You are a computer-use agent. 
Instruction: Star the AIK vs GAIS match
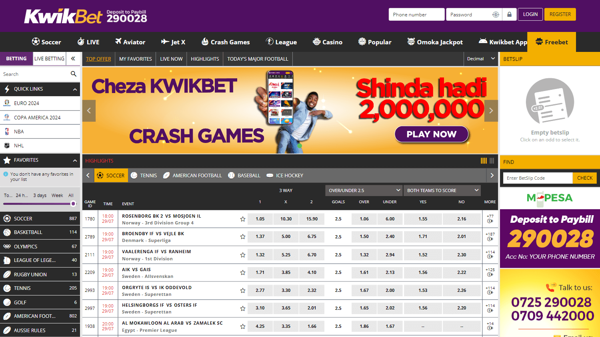[x=242, y=272]
